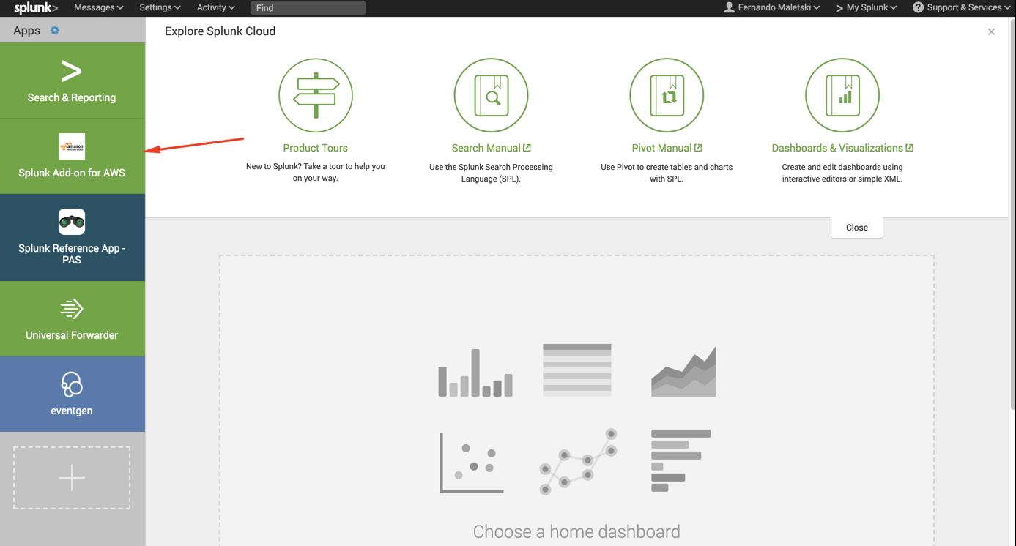Click the line graph placeholder icon
The width and height of the screenshot is (1016, 546).
(x=578, y=462)
